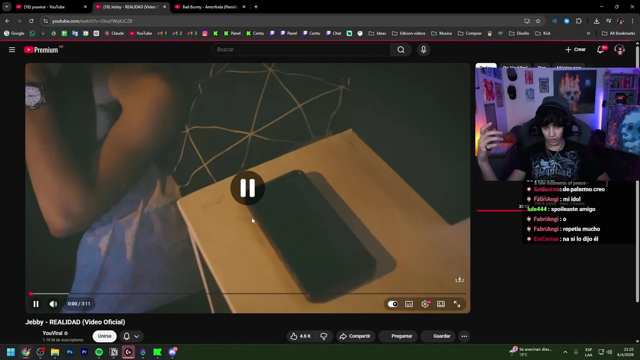Open the Chrome extensions puzzle icon

point(579,21)
